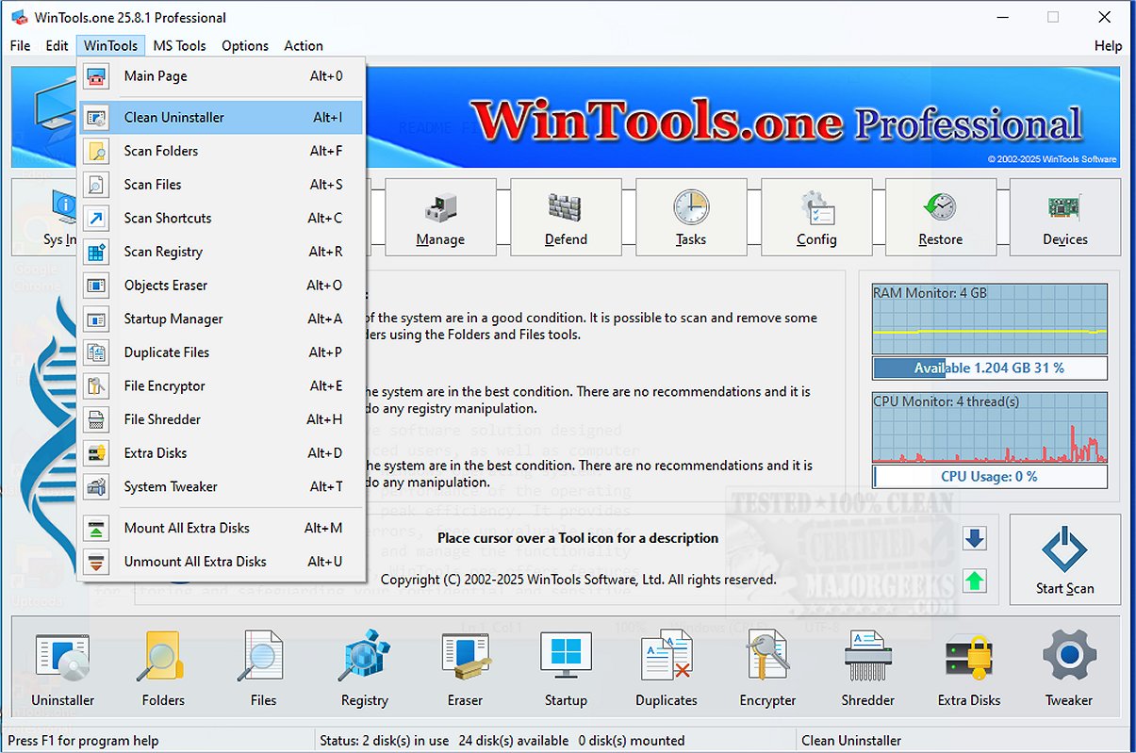Launch the Registry tool icon
This screenshot has width=1136, height=753.
(x=365, y=668)
